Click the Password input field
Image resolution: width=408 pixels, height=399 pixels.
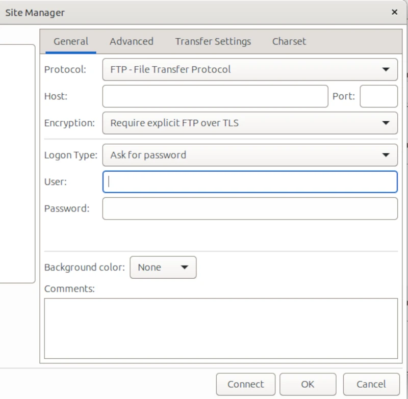(250, 208)
